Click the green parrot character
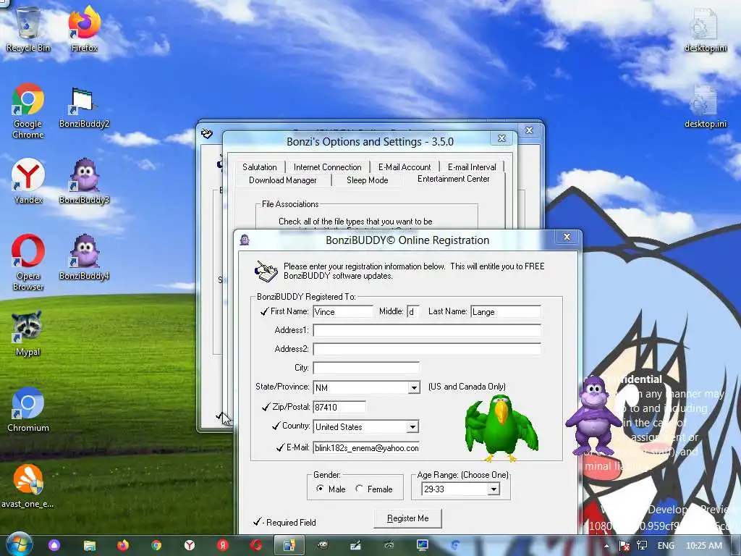This screenshot has height=556, width=741. coord(501,429)
